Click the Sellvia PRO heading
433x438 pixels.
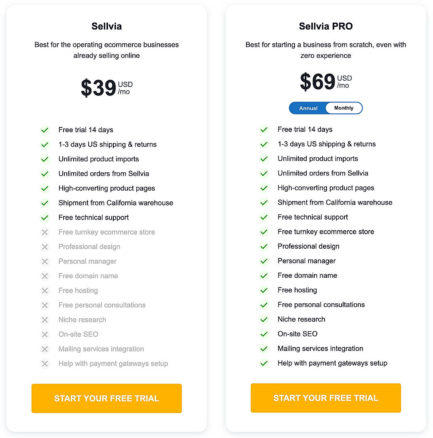[326, 26]
